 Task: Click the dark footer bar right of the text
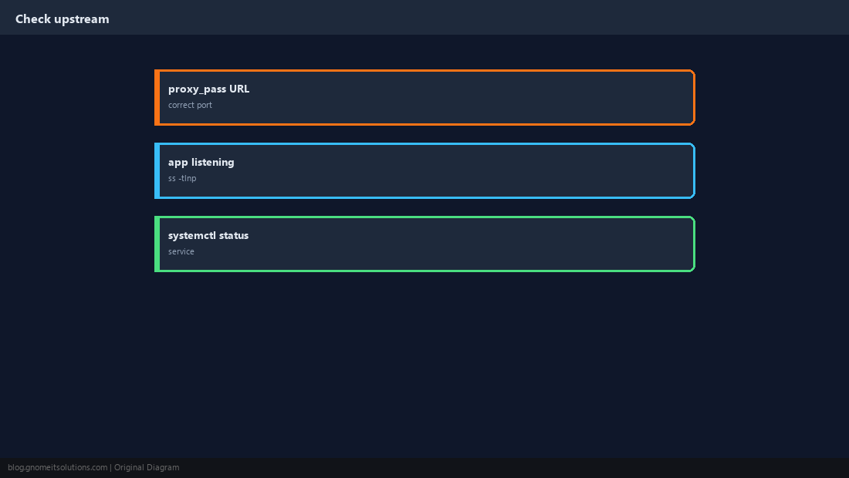pos(514,468)
